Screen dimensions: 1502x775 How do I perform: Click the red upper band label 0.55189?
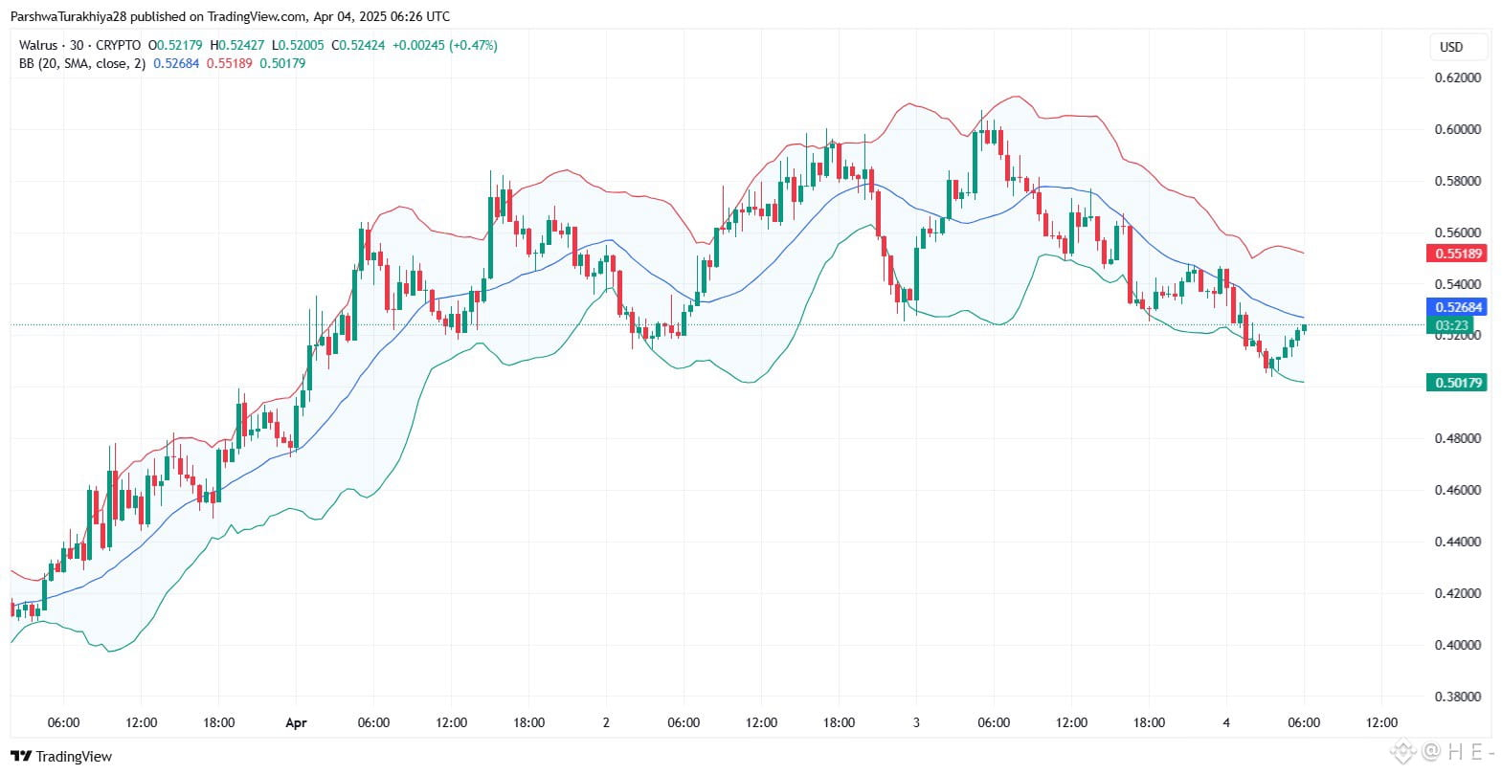pos(1458,254)
